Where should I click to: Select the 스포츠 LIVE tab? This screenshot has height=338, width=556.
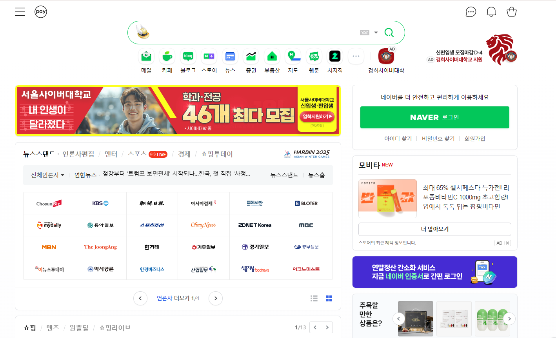[x=147, y=154]
